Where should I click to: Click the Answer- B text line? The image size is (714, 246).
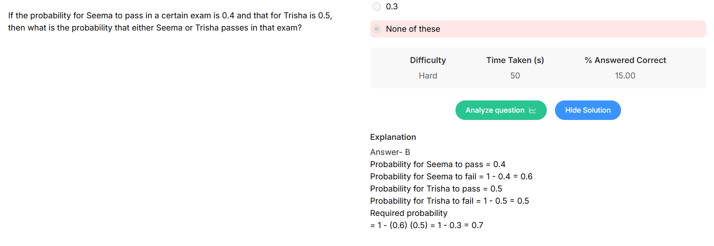390,152
